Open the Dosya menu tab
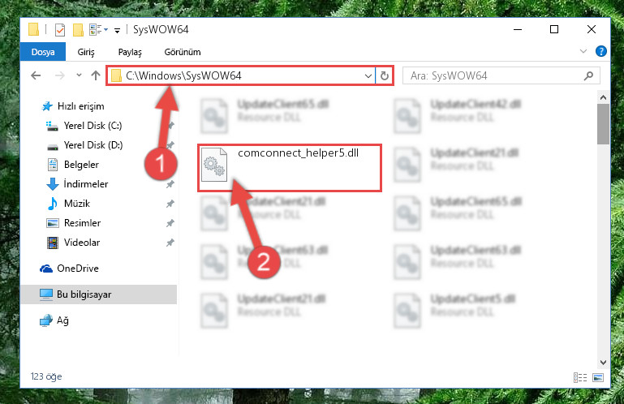 [x=43, y=52]
